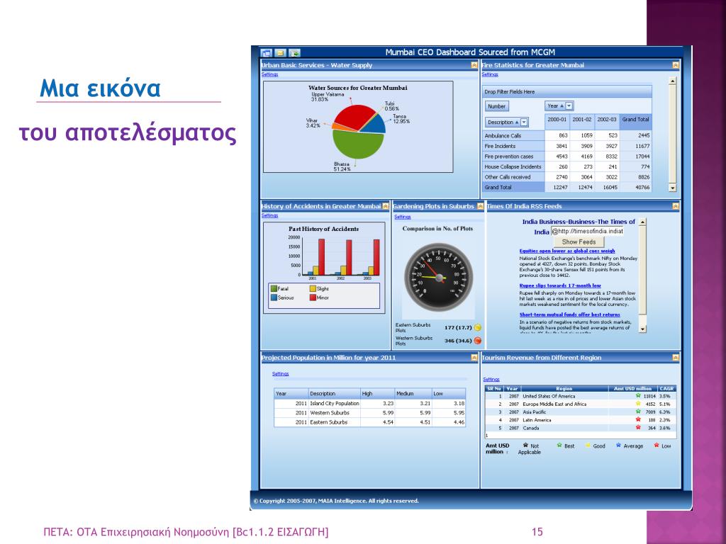Image resolution: width=726 pixels, height=544 pixels.
Task: Open Settings link in Tourism Revenue panel
Action: pyautogui.click(x=491, y=380)
